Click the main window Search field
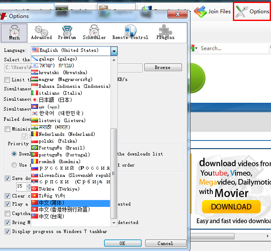This screenshot has width=271, height=251. click(x=234, y=48)
